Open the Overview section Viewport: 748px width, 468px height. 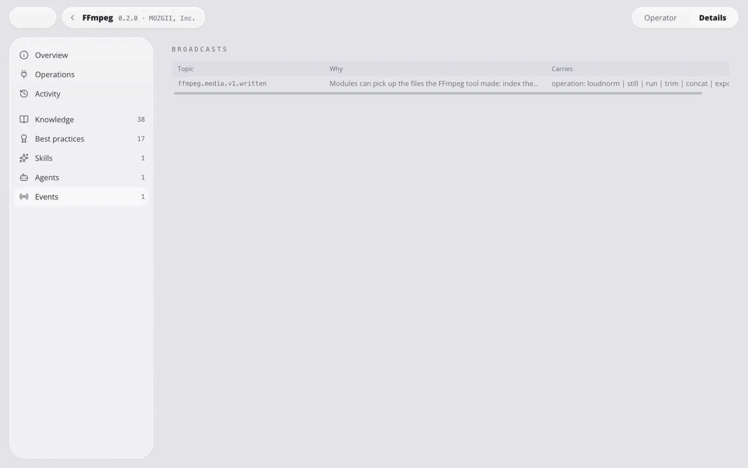81,55
